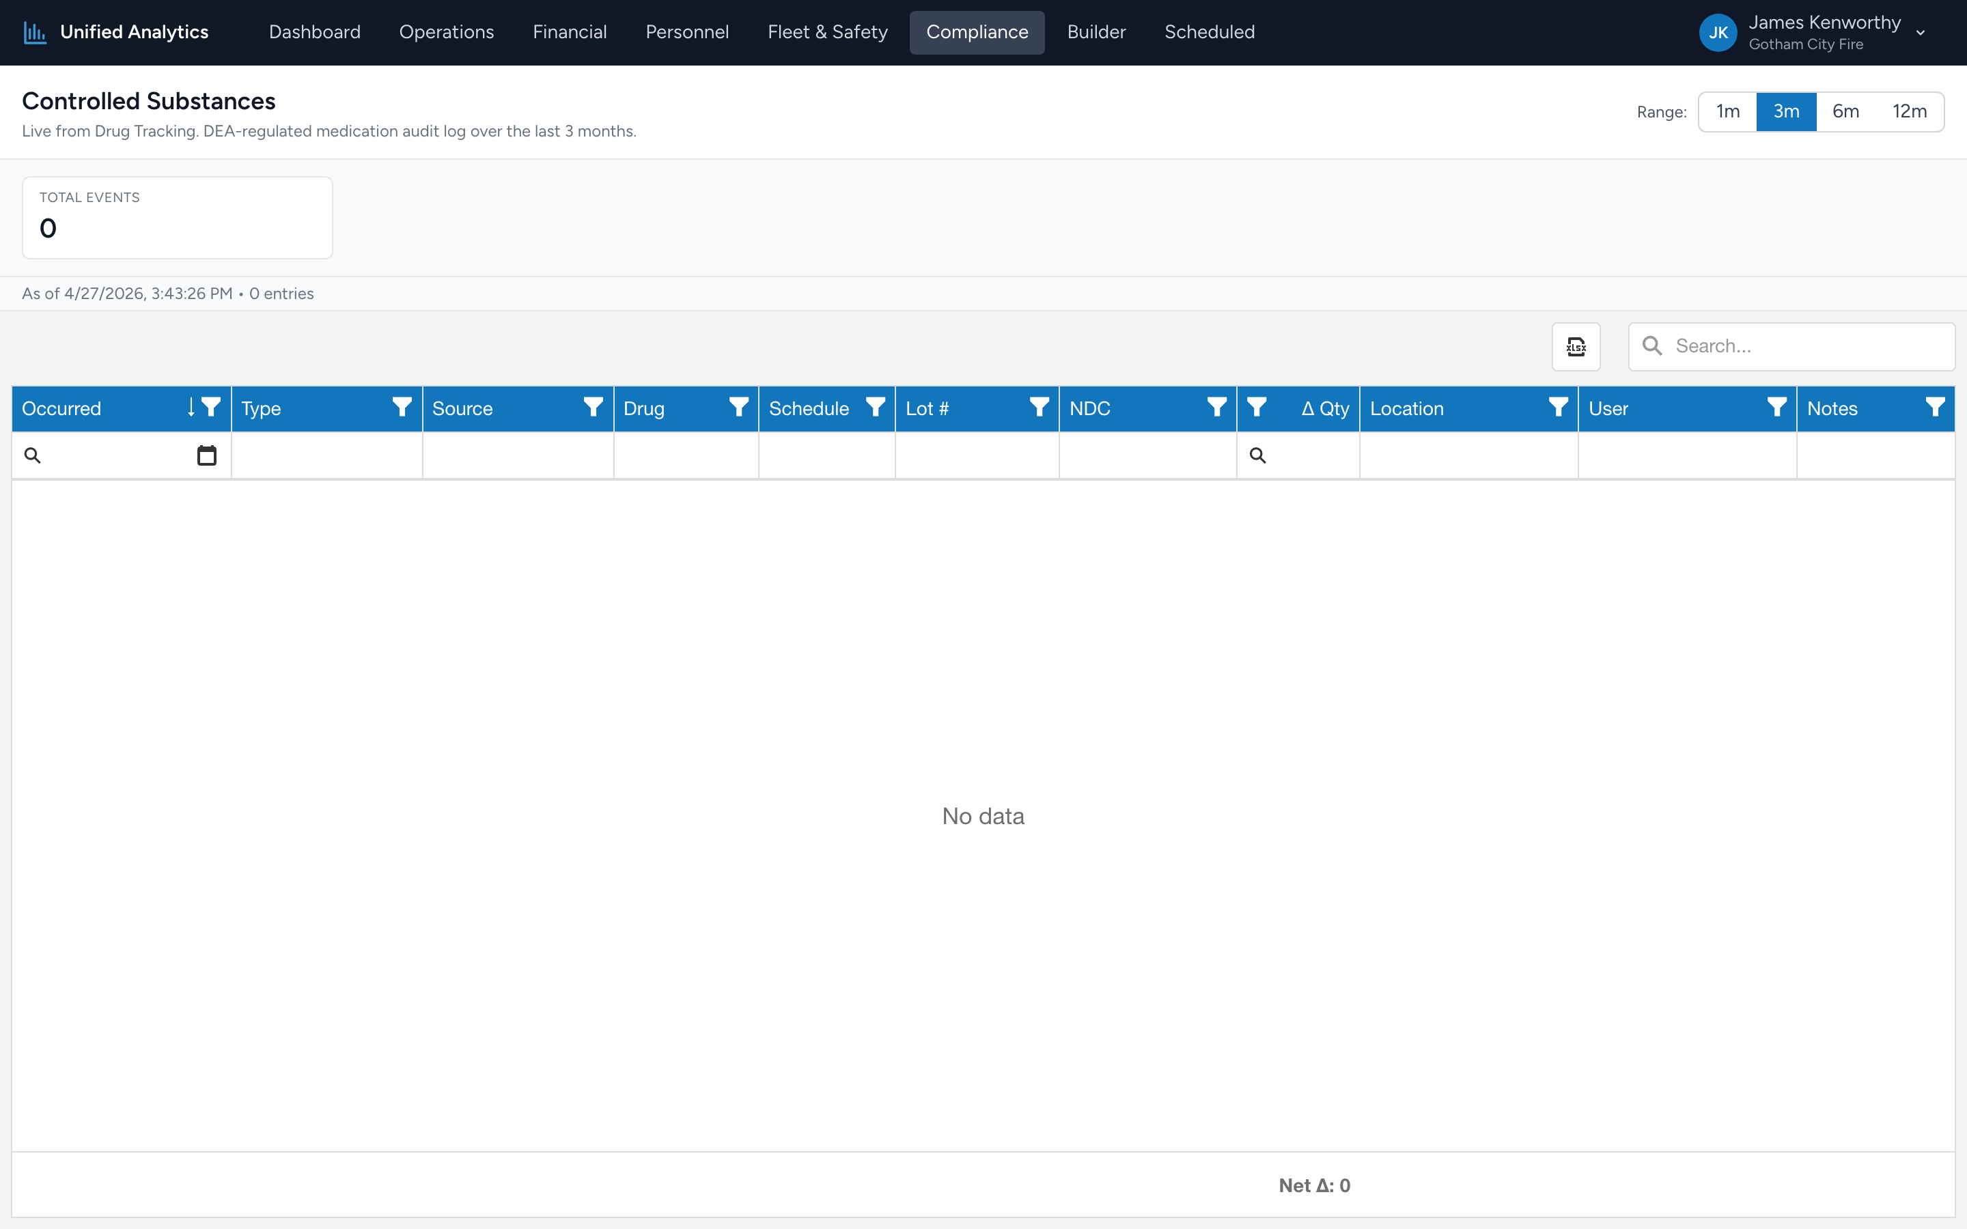
Task: Open the Dashboard tab
Action: 315,33
